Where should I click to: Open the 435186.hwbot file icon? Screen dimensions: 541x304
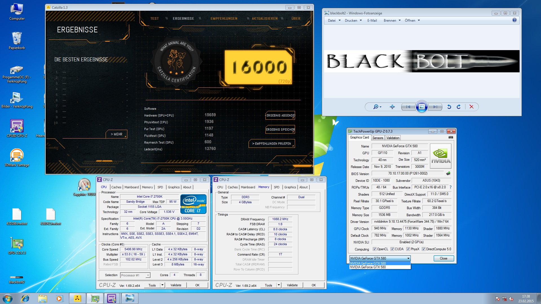coord(17,217)
